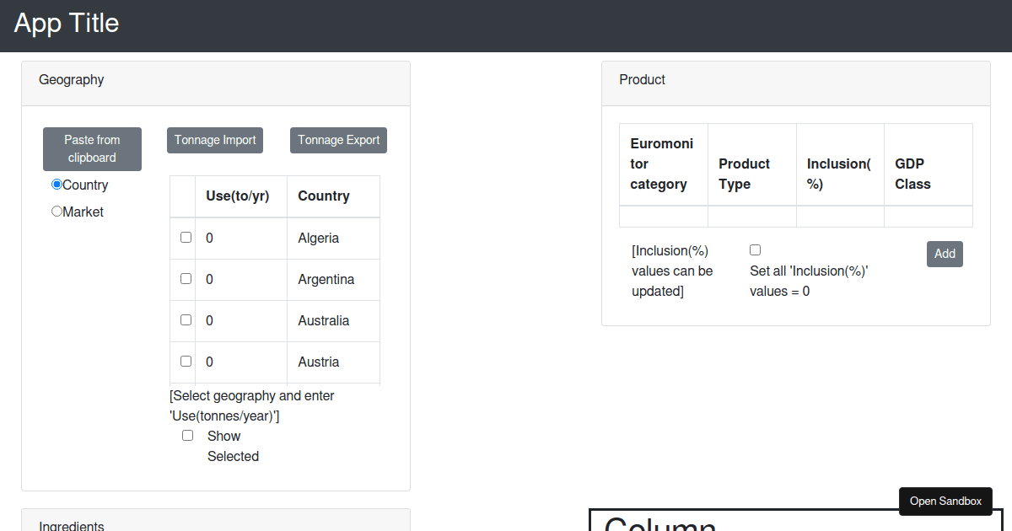Image resolution: width=1012 pixels, height=531 pixels.
Task: Select the 'Country' radio button
Action: tap(57, 183)
